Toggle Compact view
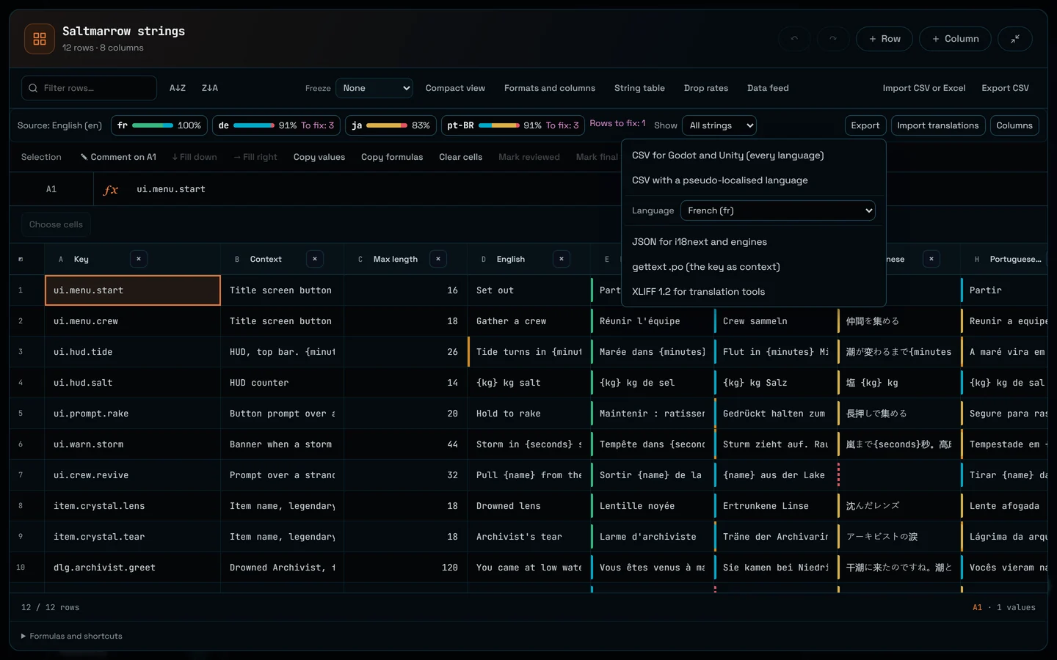This screenshot has width=1057, height=660. point(455,88)
